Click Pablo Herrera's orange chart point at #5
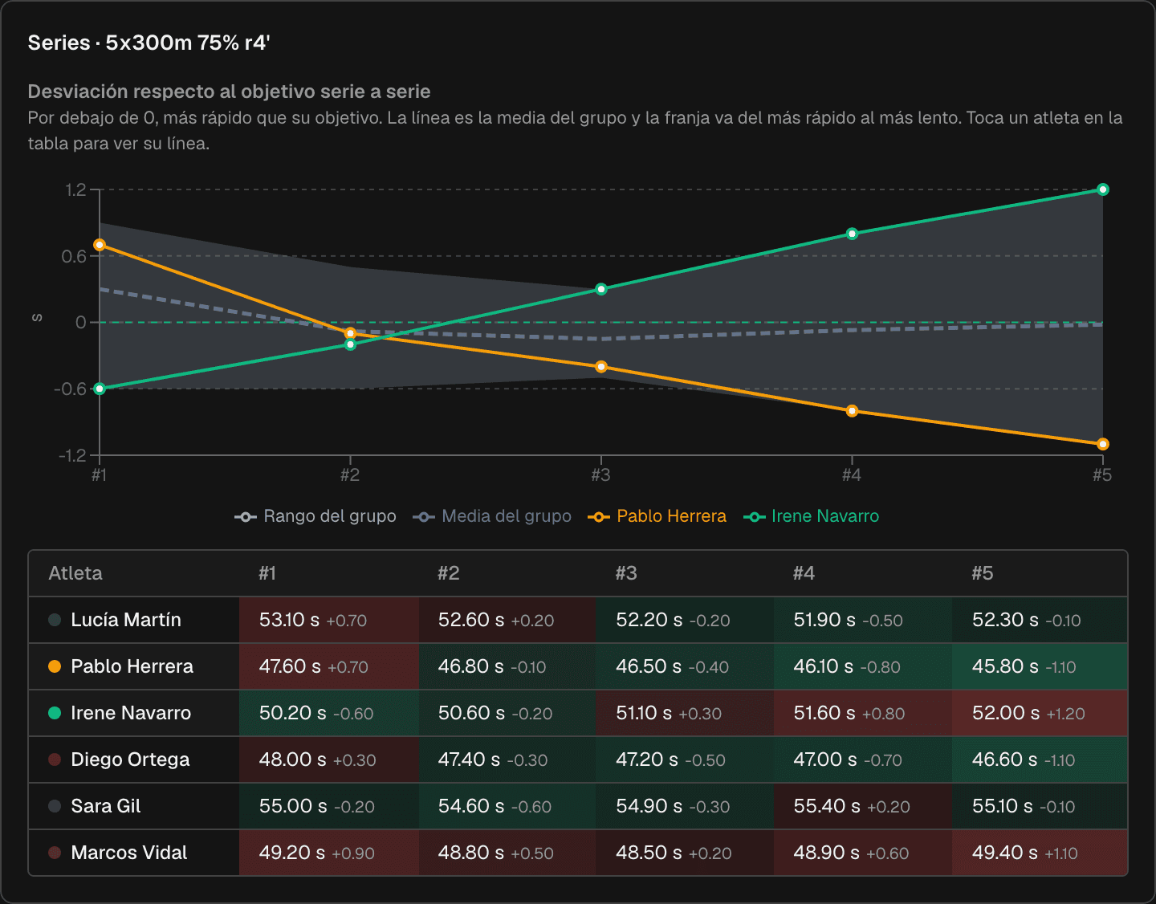1156x904 pixels. tap(1103, 444)
